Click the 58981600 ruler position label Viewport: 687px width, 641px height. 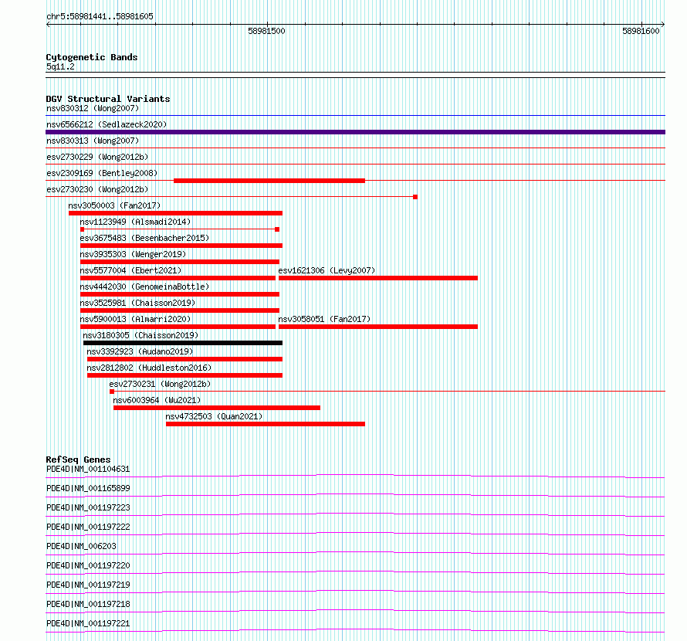pyautogui.click(x=641, y=31)
